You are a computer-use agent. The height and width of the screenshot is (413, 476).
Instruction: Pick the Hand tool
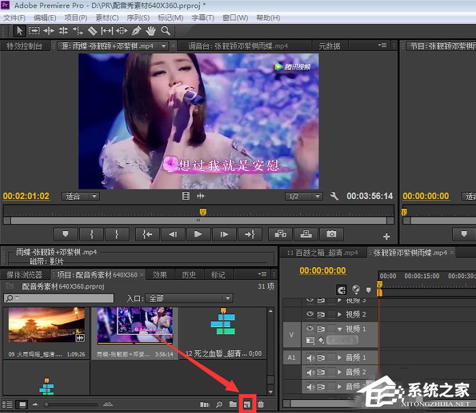151,31
